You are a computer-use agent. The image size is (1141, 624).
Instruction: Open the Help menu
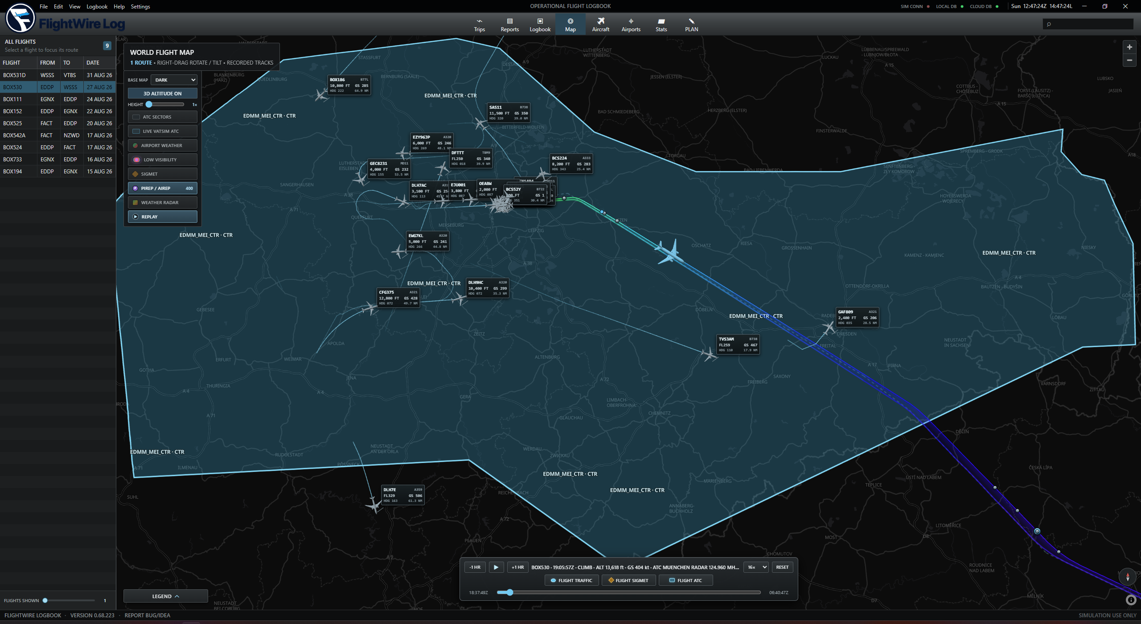click(x=119, y=6)
